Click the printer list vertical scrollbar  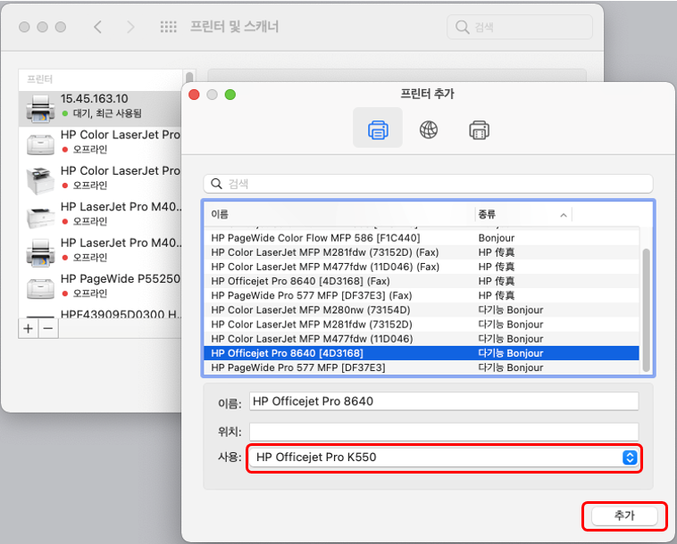[646, 309]
